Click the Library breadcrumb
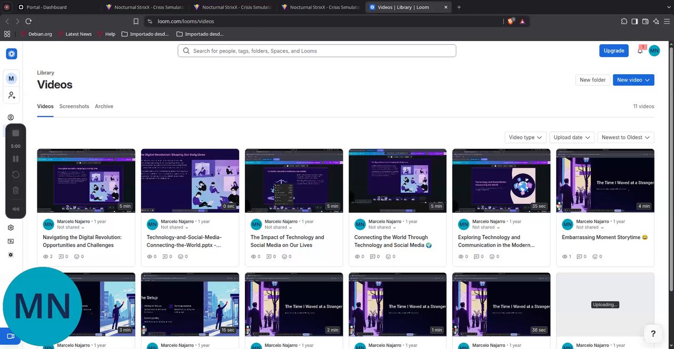This screenshot has height=349, width=674. pos(45,73)
